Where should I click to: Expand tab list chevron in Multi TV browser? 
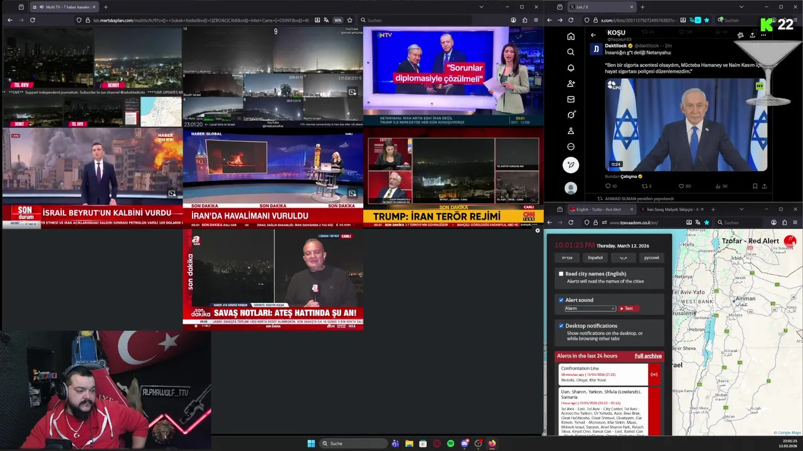click(x=481, y=7)
